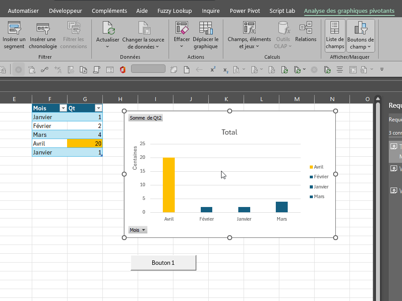
Task: Click Insérer une chronologie icon
Action: [43, 28]
